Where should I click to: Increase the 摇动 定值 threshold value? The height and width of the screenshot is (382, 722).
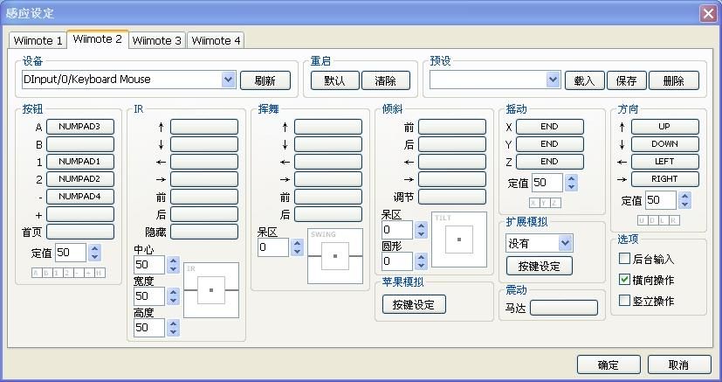point(572,179)
